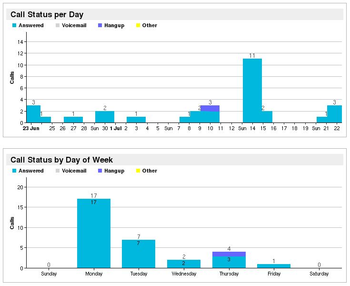Click the Thursday Answered segment labeled 3
This screenshot has height=286, width=350.
tap(229, 262)
